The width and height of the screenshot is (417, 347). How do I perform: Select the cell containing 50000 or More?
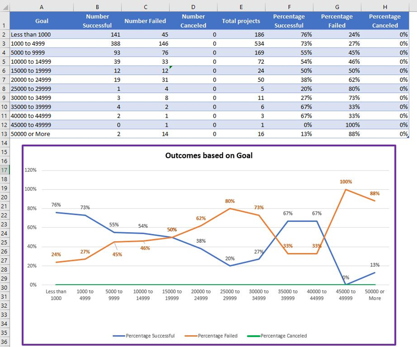41,134
